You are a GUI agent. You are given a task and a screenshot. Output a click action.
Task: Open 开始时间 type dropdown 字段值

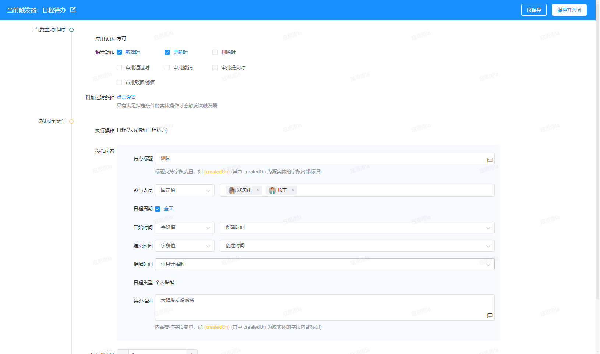[185, 227]
